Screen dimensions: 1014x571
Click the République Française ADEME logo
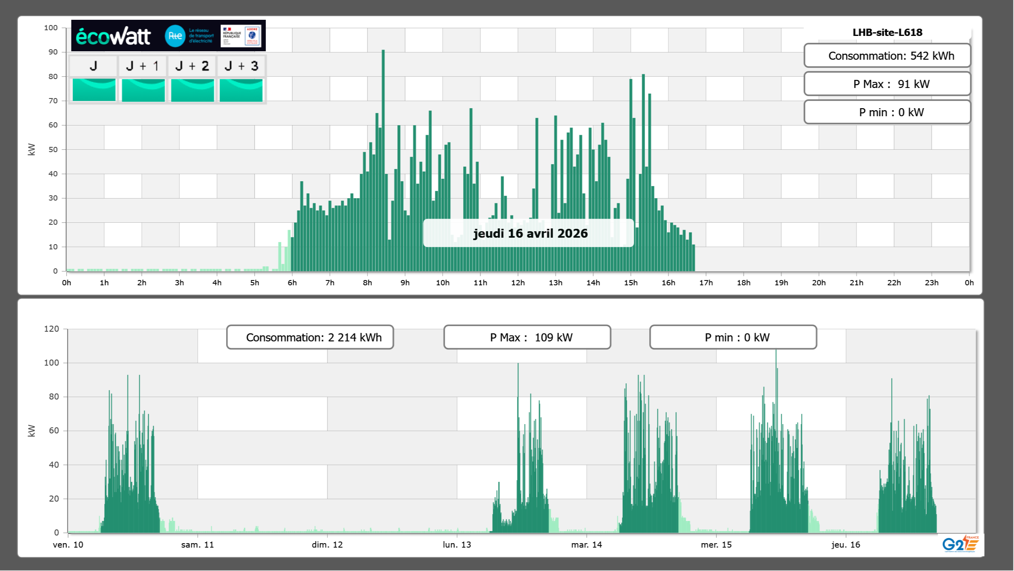pos(241,36)
